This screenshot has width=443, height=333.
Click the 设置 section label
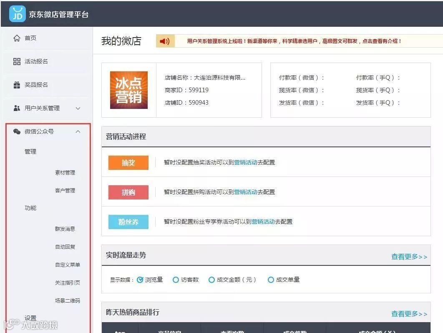[30, 318]
